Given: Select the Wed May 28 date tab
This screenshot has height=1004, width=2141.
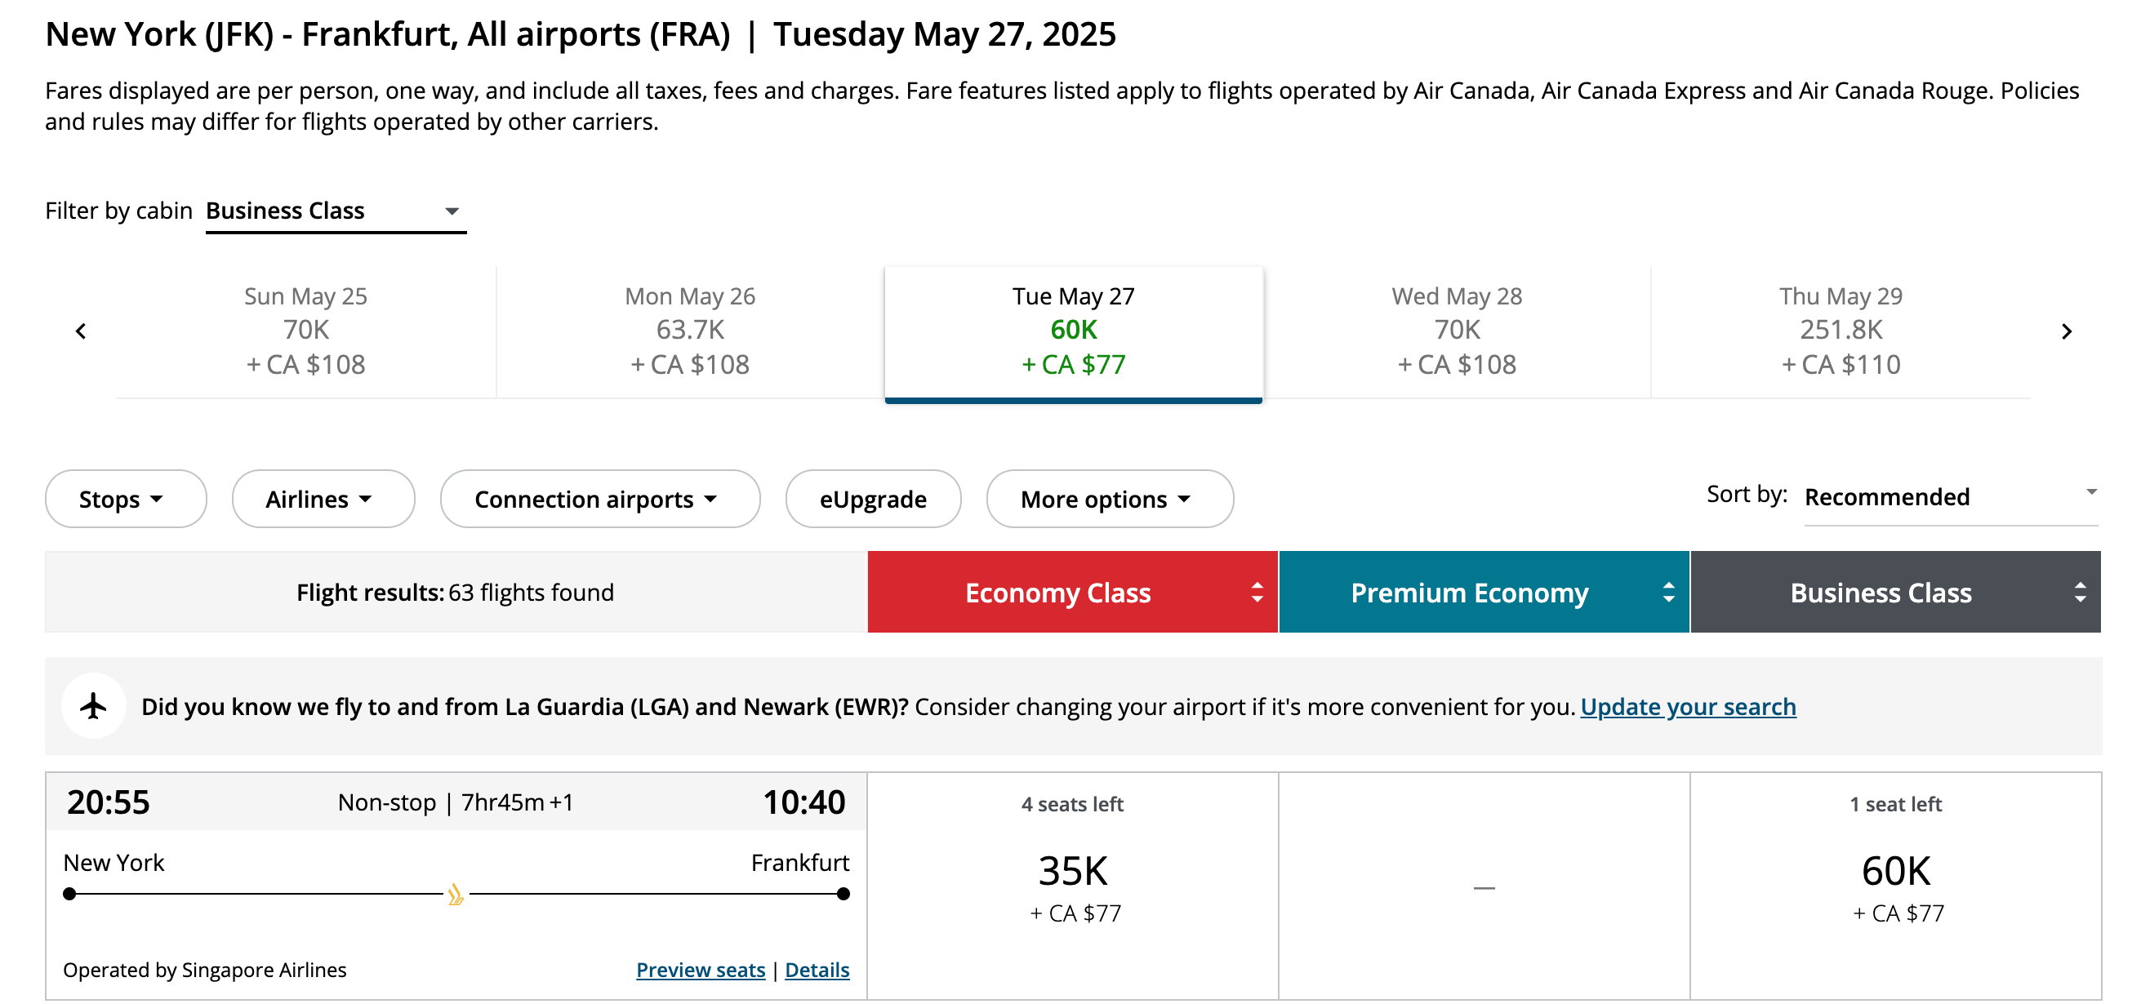Looking at the screenshot, I should [x=1456, y=331].
